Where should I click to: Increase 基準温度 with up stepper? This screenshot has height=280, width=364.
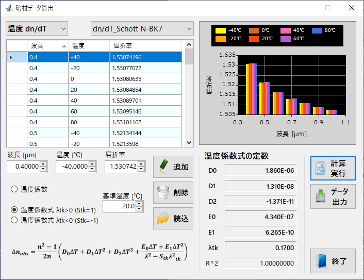(x=139, y=204)
